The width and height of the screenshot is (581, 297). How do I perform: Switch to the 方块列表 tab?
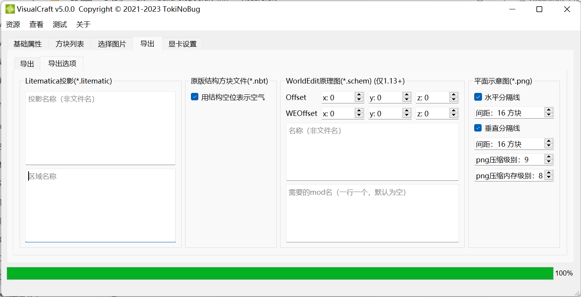pyautogui.click(x=70, y=44)
